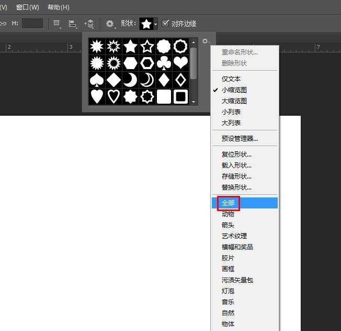341x331 pixels.
Task: Click the path arrangement layers icon
Action: pos(89,24)
